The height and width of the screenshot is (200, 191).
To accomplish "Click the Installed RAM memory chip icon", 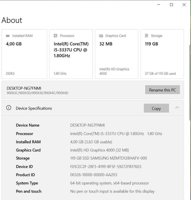I will click(x=8, y=36).
